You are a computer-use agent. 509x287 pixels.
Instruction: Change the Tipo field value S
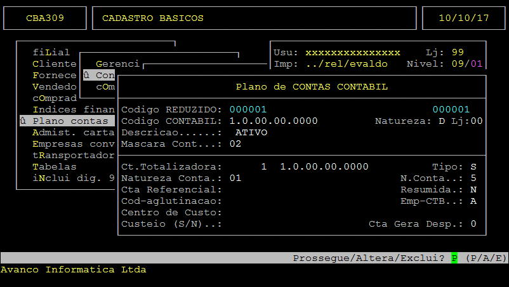473,166
